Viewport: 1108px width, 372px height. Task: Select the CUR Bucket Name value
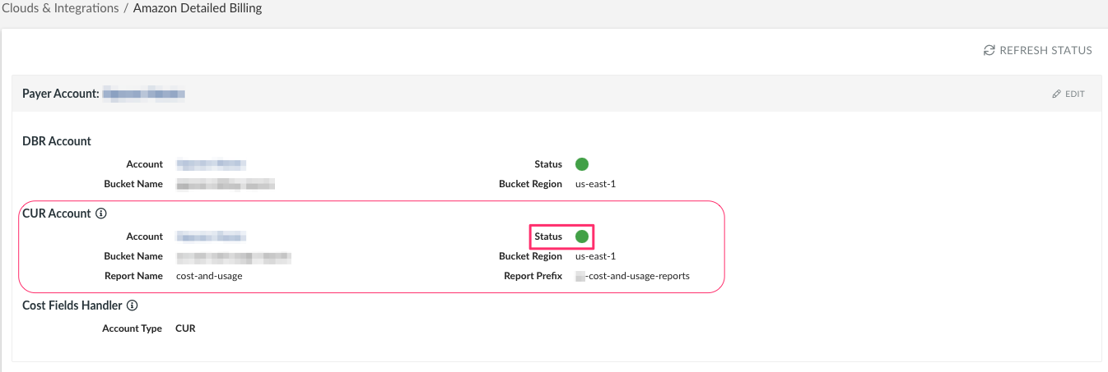click(234, 256)
